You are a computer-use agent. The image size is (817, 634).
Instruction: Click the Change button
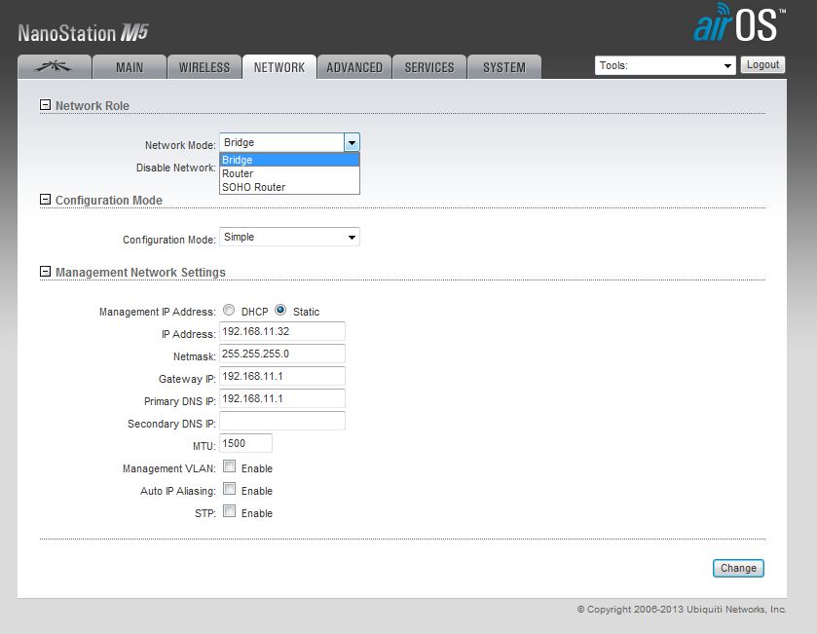point(738,568)
